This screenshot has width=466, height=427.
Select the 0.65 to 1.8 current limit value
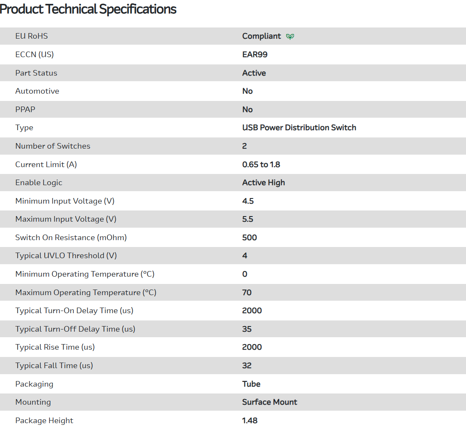tap(261, 165)
